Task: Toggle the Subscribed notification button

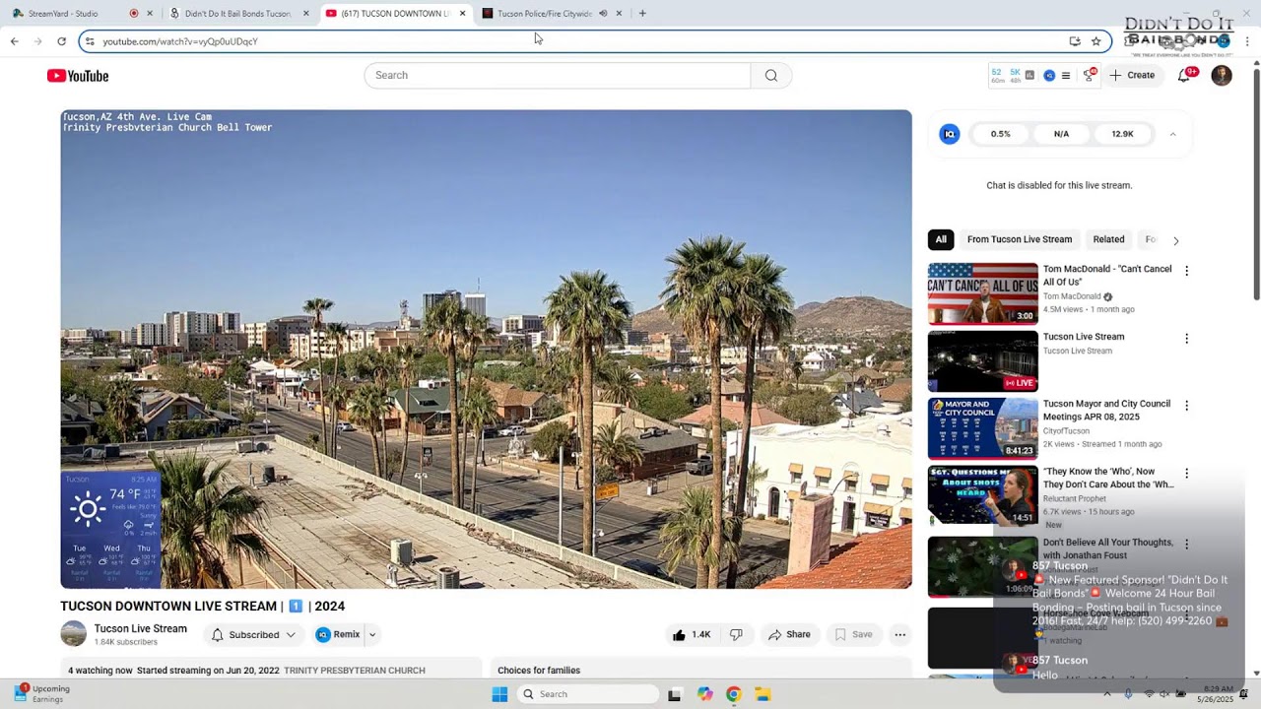Action: (x=254, y=635)
